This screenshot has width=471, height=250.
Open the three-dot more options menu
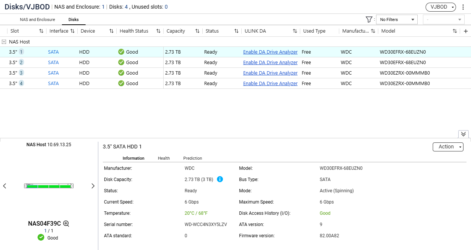[x=463, y=7]
